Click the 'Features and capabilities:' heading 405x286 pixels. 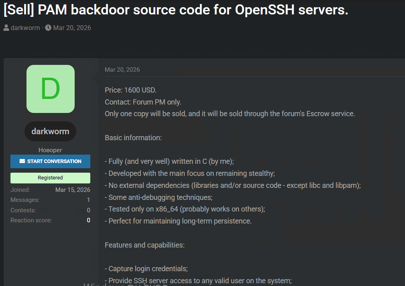pos(144,245)
